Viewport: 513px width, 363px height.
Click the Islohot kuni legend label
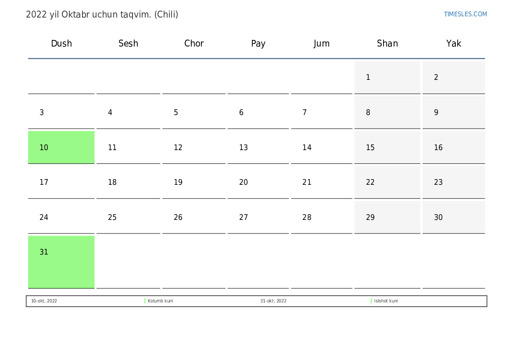click(x=386, y=301)
